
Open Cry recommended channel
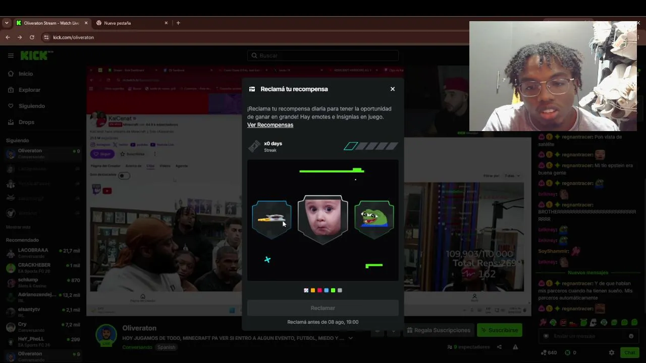(x=42, y=327)
